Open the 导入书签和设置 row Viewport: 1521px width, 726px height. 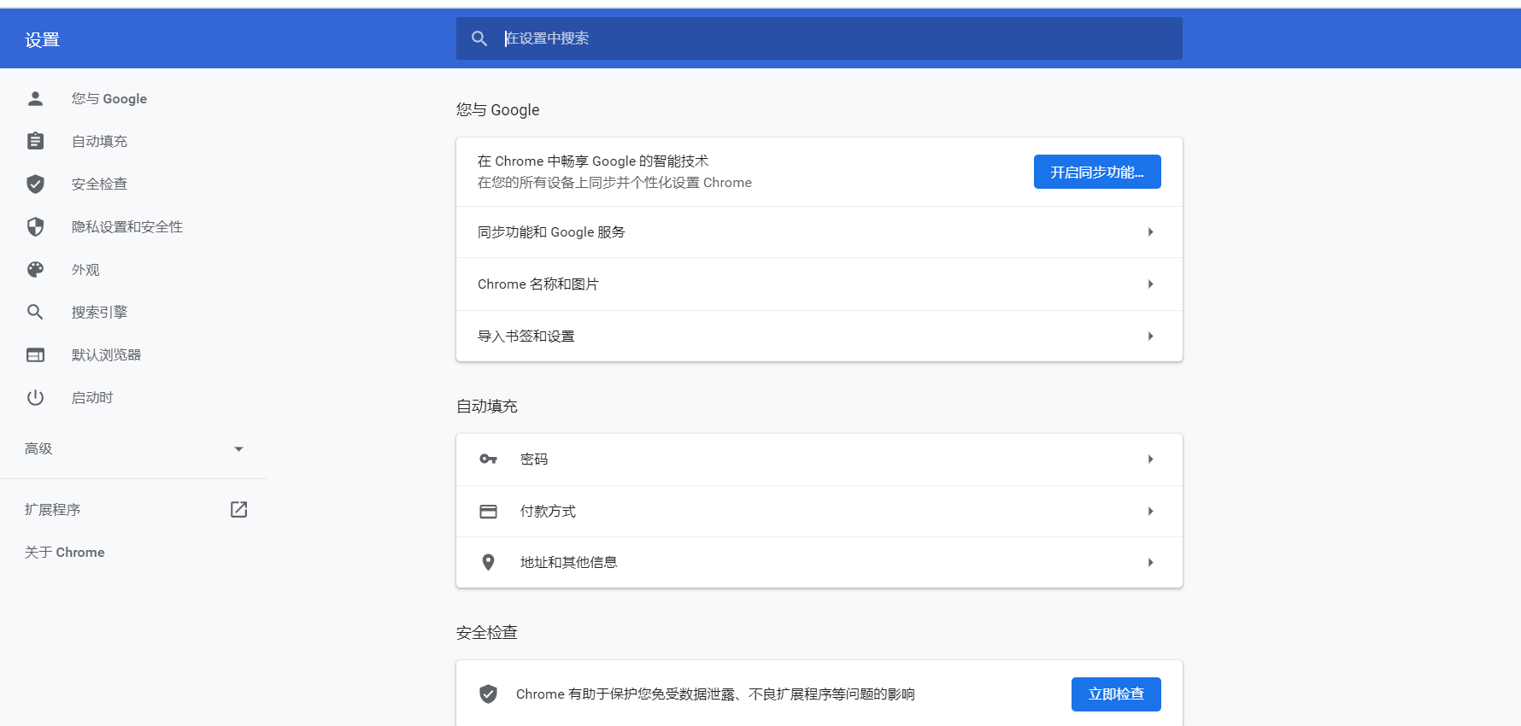pos(819,337)
